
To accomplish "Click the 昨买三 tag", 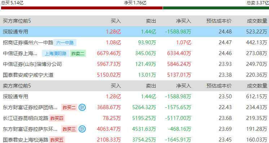I will 69,129.
